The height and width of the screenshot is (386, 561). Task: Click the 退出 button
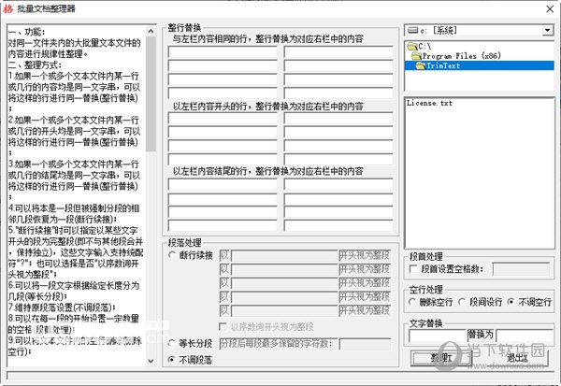(517, 357)
